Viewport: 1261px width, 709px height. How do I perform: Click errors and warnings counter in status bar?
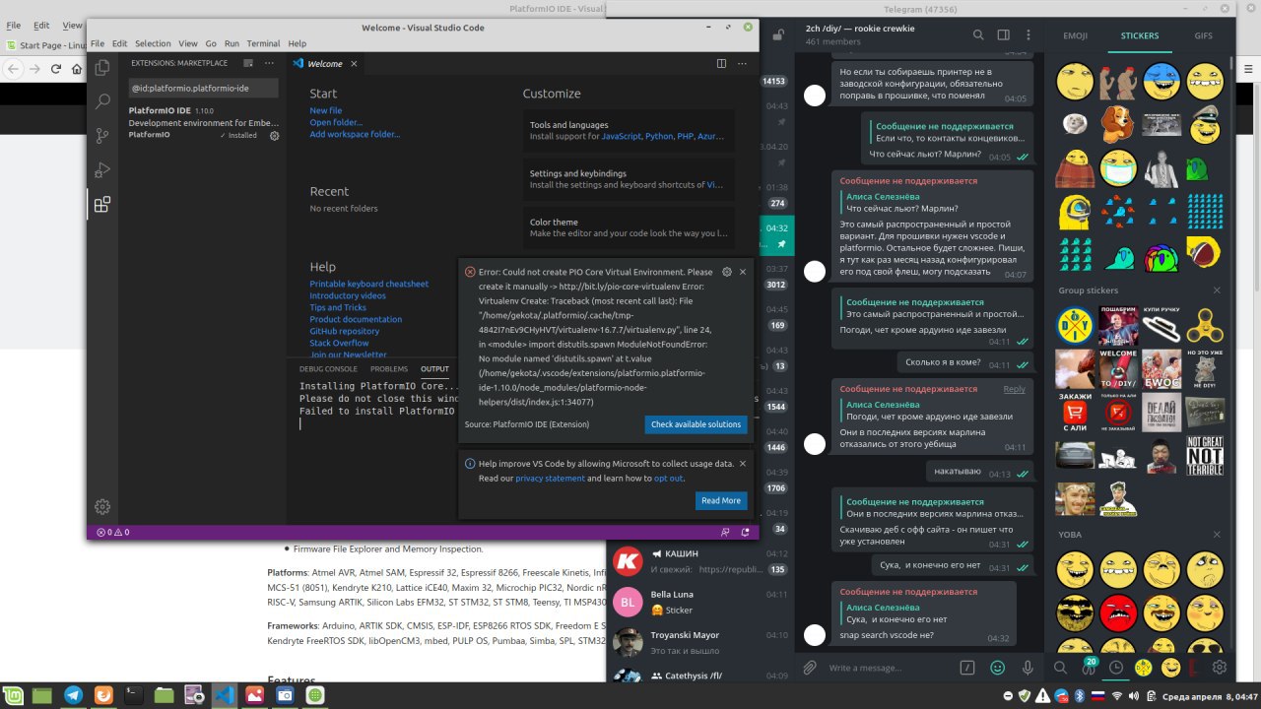[x=112, y=532]
